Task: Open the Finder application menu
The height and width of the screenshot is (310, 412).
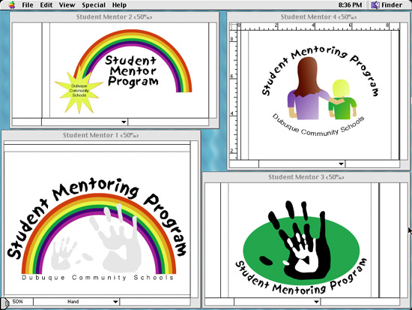Action: pyautogui.click(x=387, y=5)
